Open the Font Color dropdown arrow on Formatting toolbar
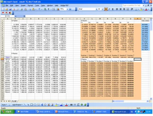The height and width of the screenshot is (116, 153). click(x=149, y=9)
